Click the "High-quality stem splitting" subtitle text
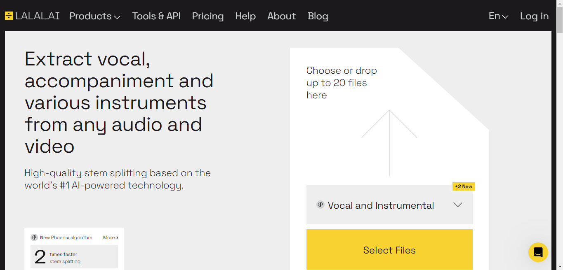 pos(118,179)
